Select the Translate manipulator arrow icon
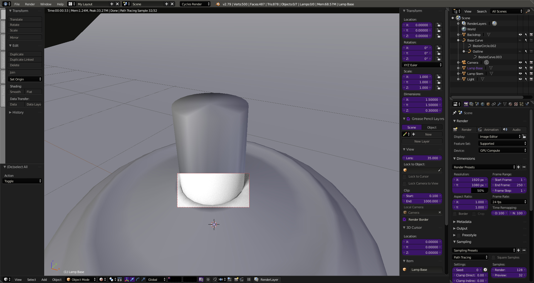 pos(132,279)
